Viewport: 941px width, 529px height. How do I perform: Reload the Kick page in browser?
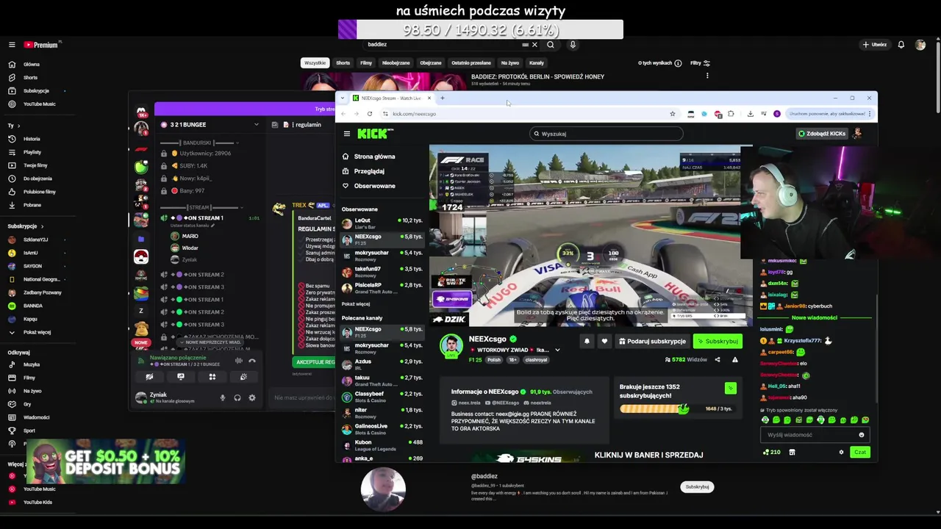click(370, 114)
